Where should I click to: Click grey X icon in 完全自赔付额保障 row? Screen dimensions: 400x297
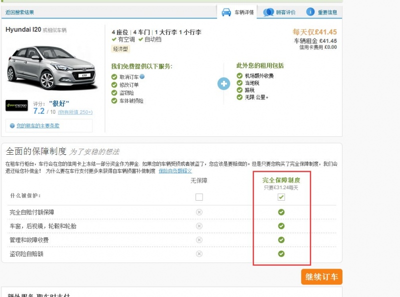pyautogui.click(x=199, y=212)
